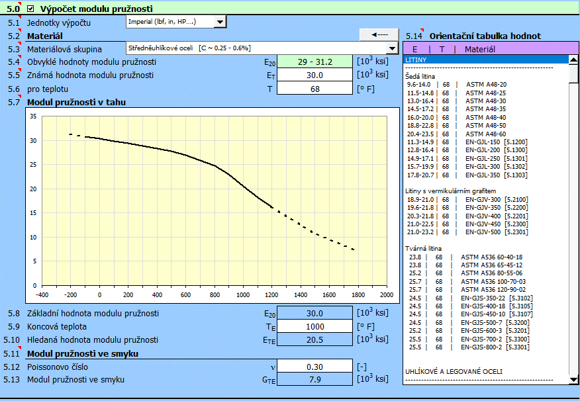This screenshot has width=580, height=401.
Task: Select the LITINY header row in list
Action: [x=486, y=60]
